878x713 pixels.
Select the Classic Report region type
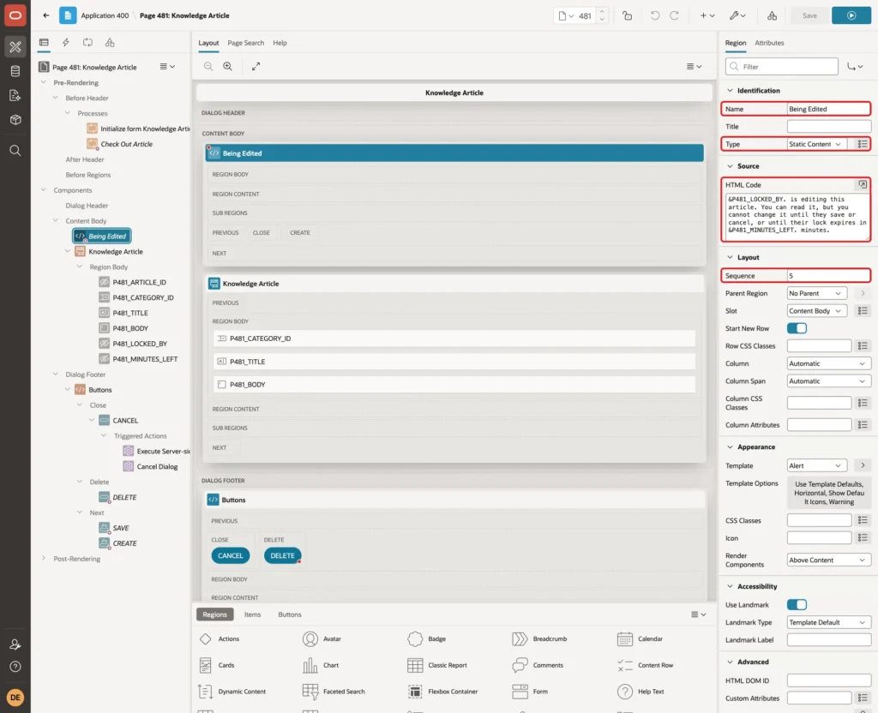437,665
